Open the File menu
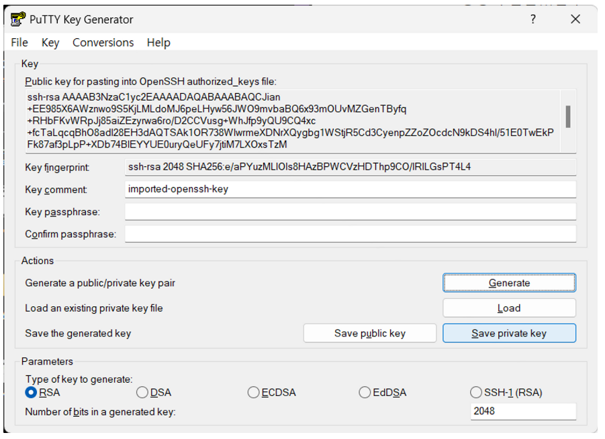This screenshot has height=439, width=605. pos(19,42)
